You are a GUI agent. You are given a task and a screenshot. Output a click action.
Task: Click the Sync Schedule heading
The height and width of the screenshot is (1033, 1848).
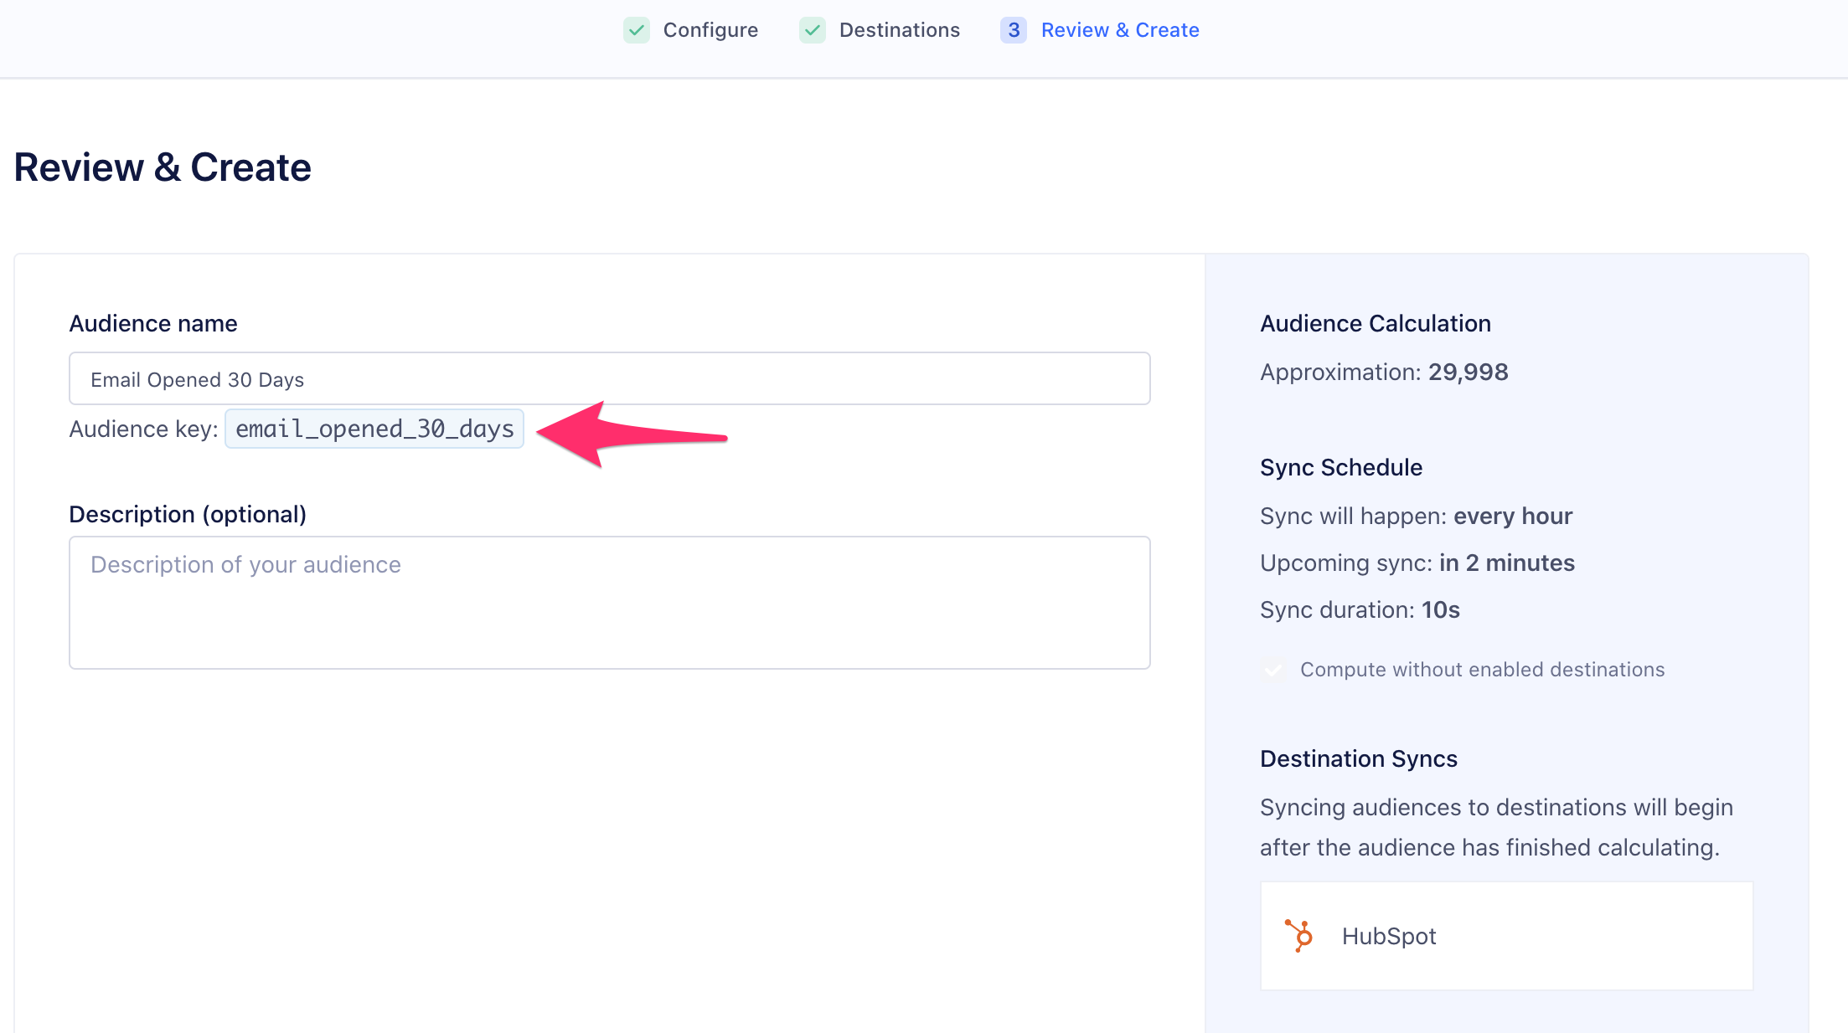click(x=1340, y=467)
